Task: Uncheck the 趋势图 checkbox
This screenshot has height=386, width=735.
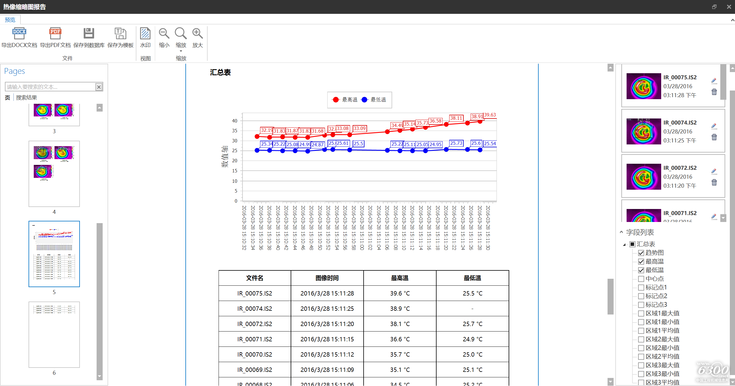Action: (641, 253)
